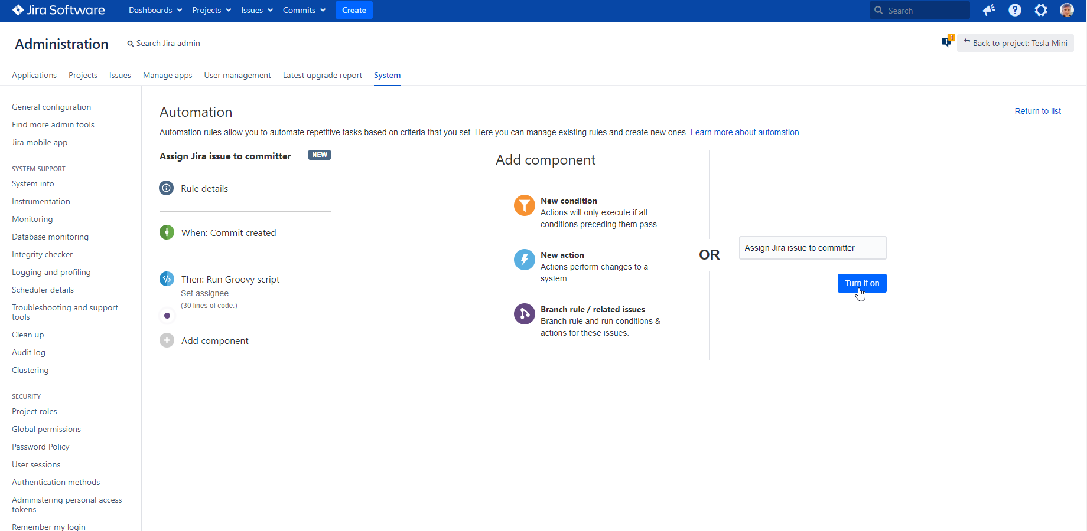Select the Run Groovy script action icon
The image size is (1087, 531).
pos(167,279)
